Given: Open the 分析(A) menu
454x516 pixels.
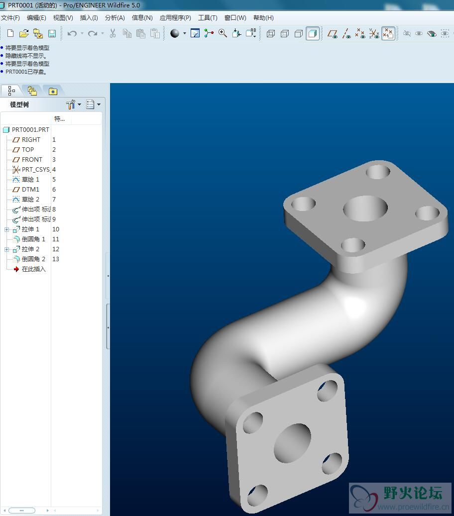Looking at the screenshot, I should [114, 17].
